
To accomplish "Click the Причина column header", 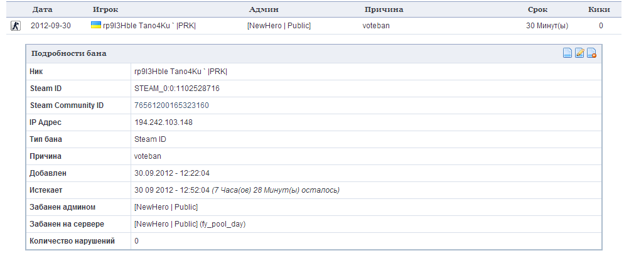I will (384, 9).
